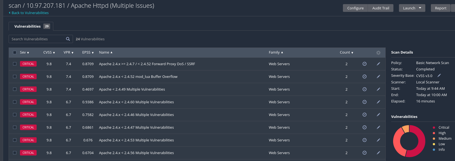Focus the Search Vulnerabilities field
This screenshot has height=161, width=455.
(x=41, y=39)
